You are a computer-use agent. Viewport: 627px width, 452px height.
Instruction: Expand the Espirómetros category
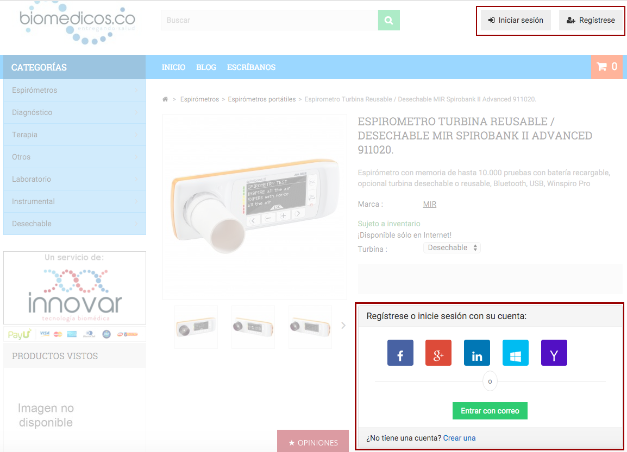(75, 90)
